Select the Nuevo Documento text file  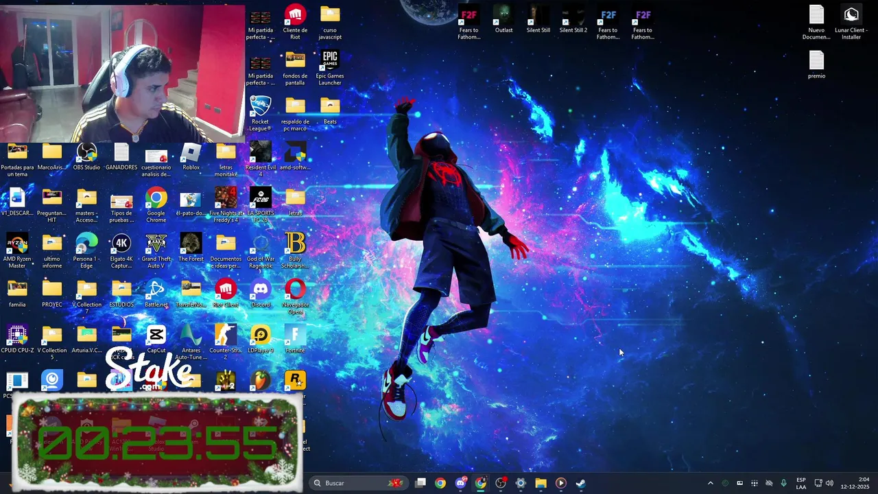816,23
